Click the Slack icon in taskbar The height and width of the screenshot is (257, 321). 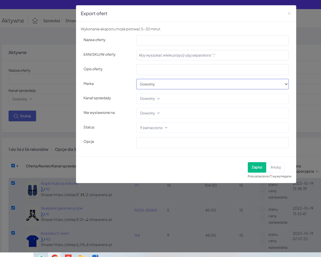point(41,256)
